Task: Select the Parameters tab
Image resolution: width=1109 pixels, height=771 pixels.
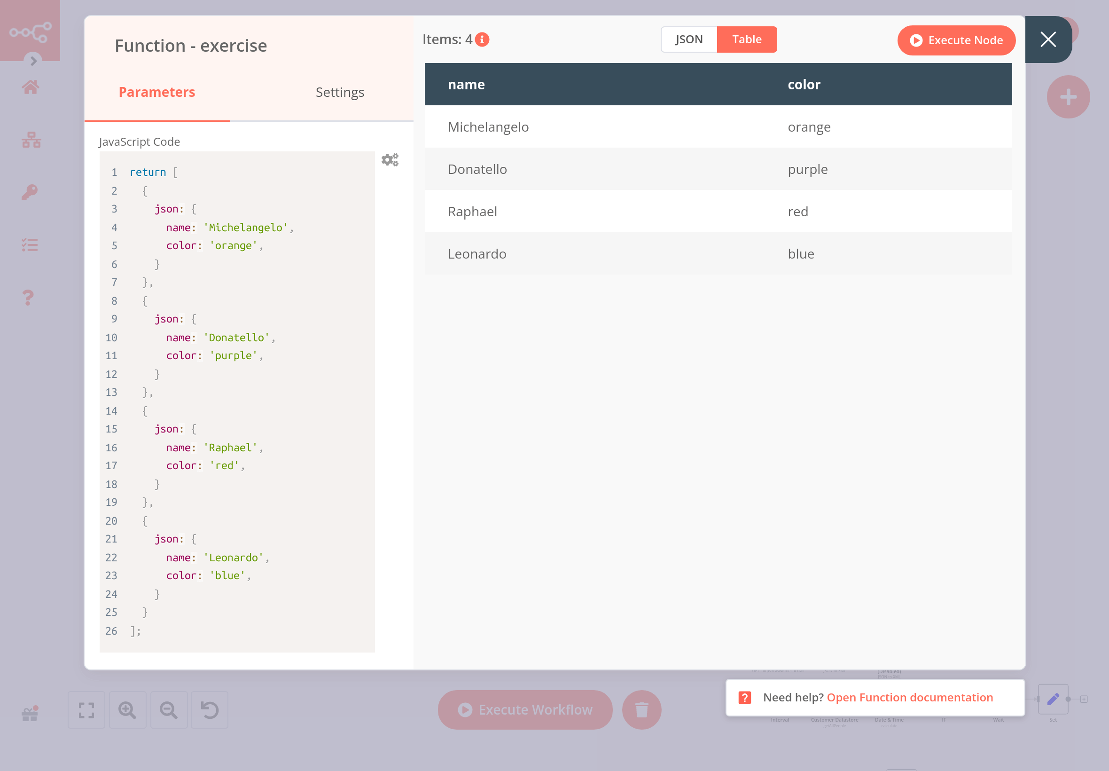Action: click(157, 92)
